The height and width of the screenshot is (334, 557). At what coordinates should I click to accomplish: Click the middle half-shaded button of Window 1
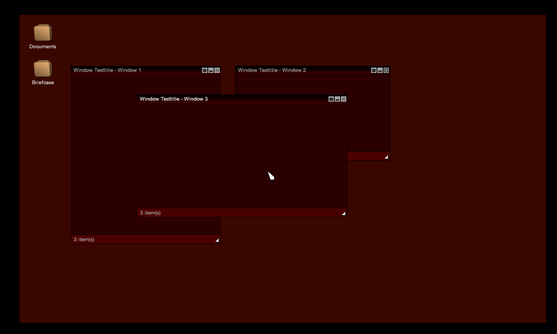(x=211, y=70)
